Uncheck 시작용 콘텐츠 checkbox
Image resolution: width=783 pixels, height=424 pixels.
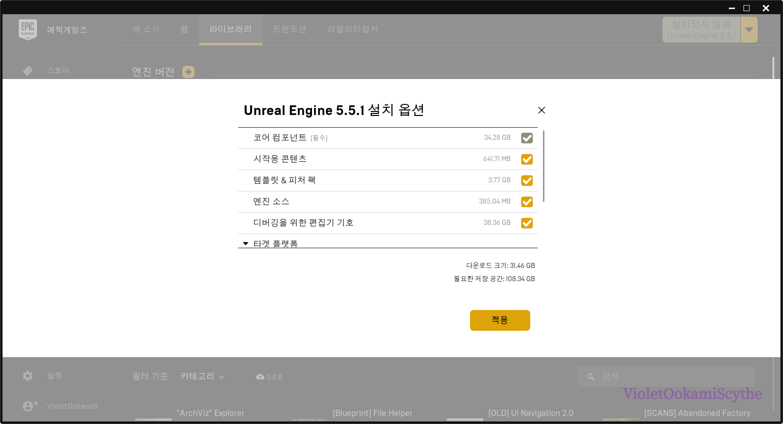(527, 159)
